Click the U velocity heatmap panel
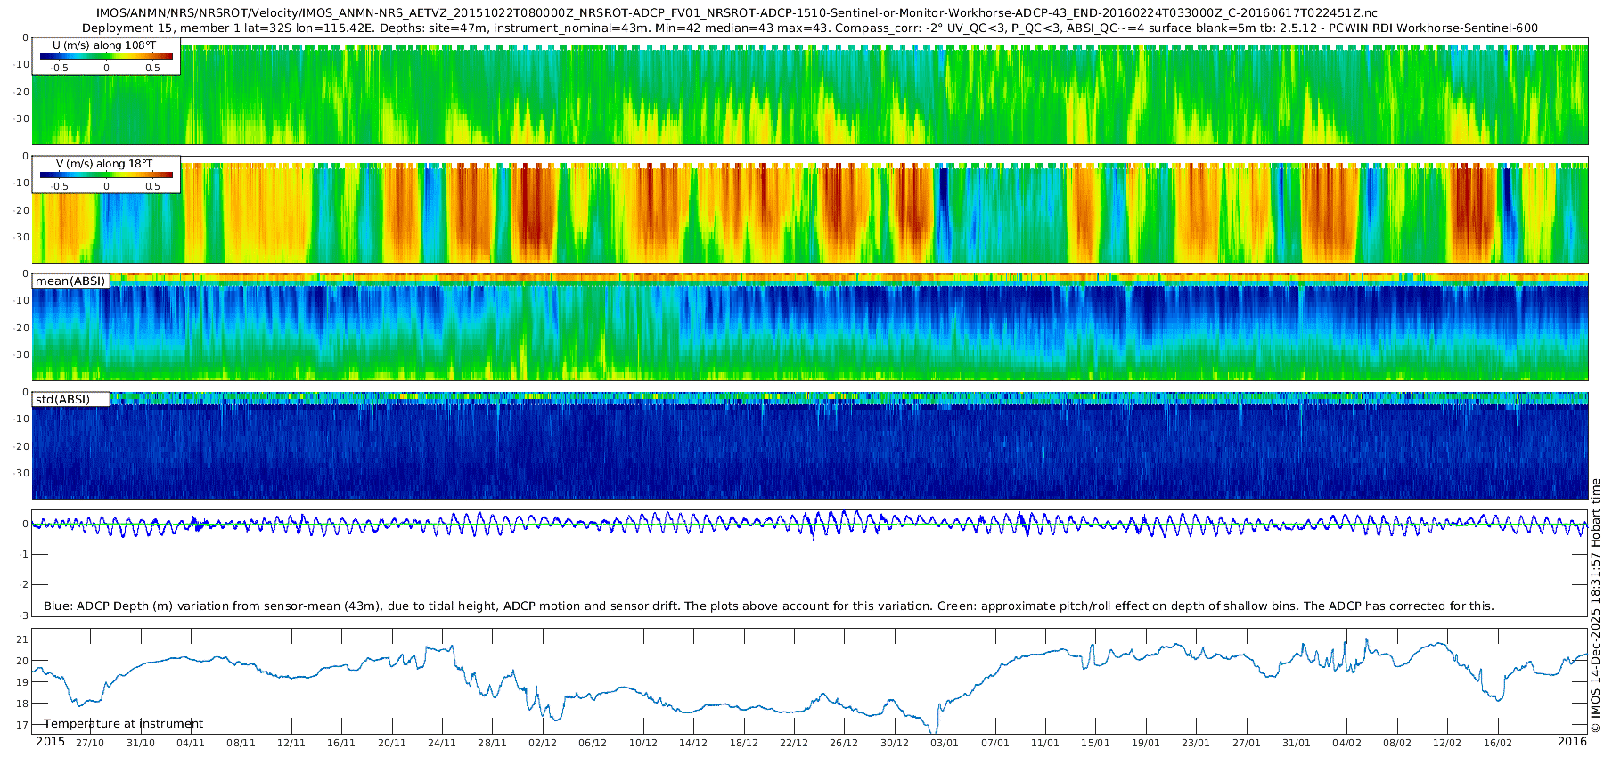Viewport: 1604px width, 757px height. tap(810, 94)
